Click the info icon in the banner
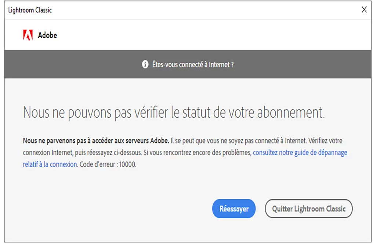This screenshot has height=249, width=373. pyautogui.click(x=145, y=64)
